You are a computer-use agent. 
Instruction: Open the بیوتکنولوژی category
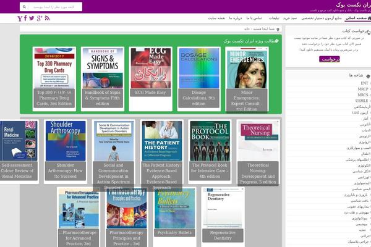point(360,218)
